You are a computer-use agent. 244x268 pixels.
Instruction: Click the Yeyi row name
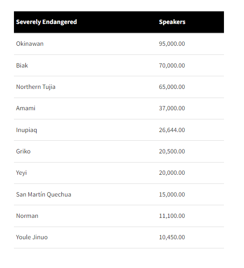21,173
